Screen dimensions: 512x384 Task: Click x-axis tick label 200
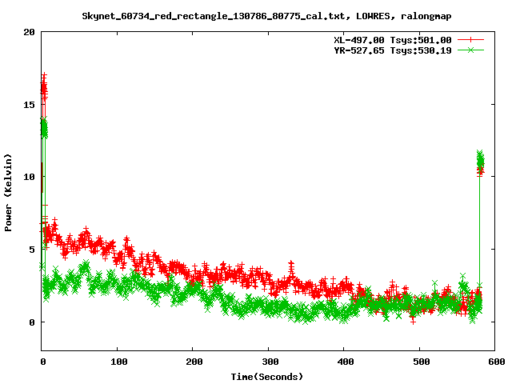click(x=194, y=362)
